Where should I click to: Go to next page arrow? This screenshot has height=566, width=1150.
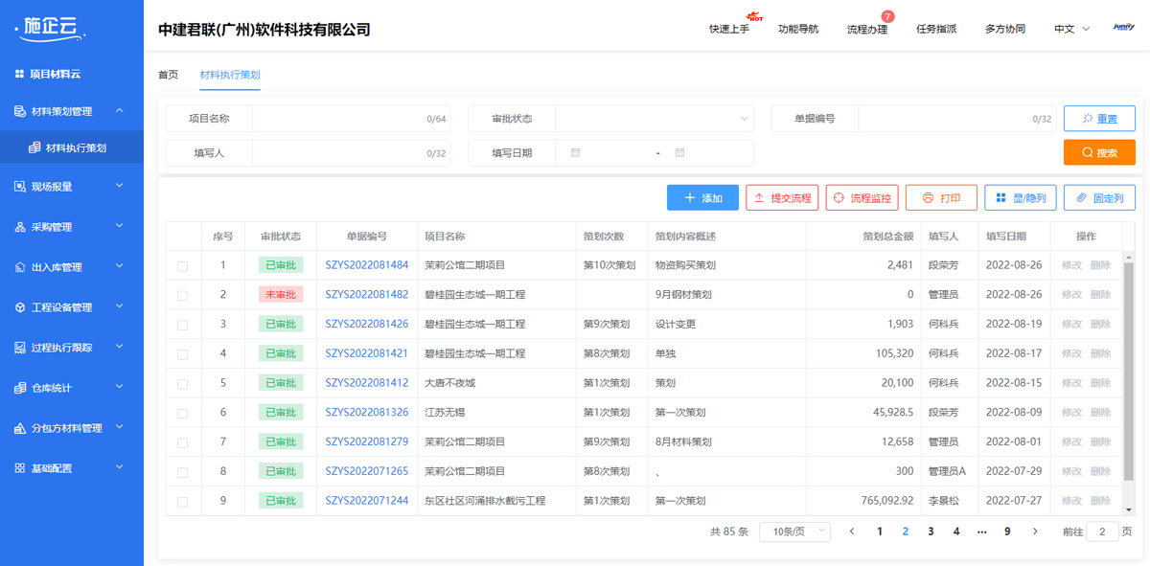point(1034,532)
